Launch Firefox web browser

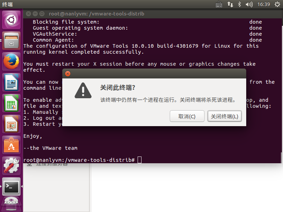click(11, 61)
